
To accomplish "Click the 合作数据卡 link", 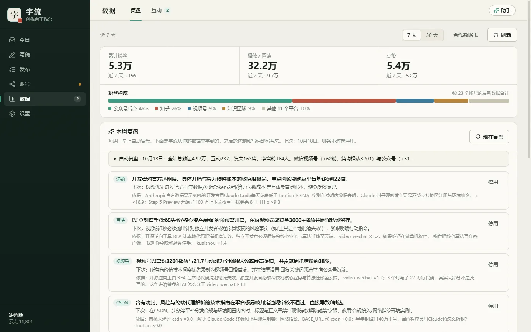I will point(465,35).
